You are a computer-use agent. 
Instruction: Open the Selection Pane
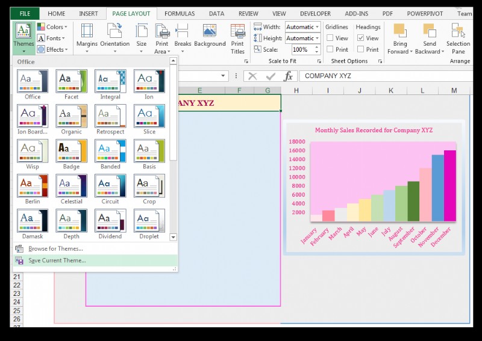(458, 38)
